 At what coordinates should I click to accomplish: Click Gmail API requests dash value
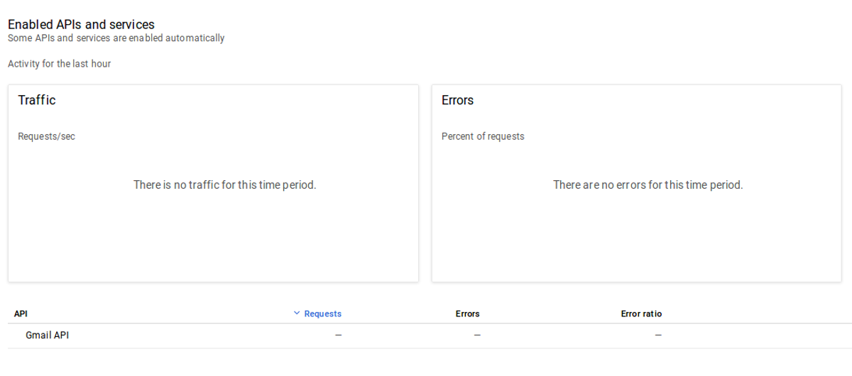pyautogui.click(x=338, y=336)
